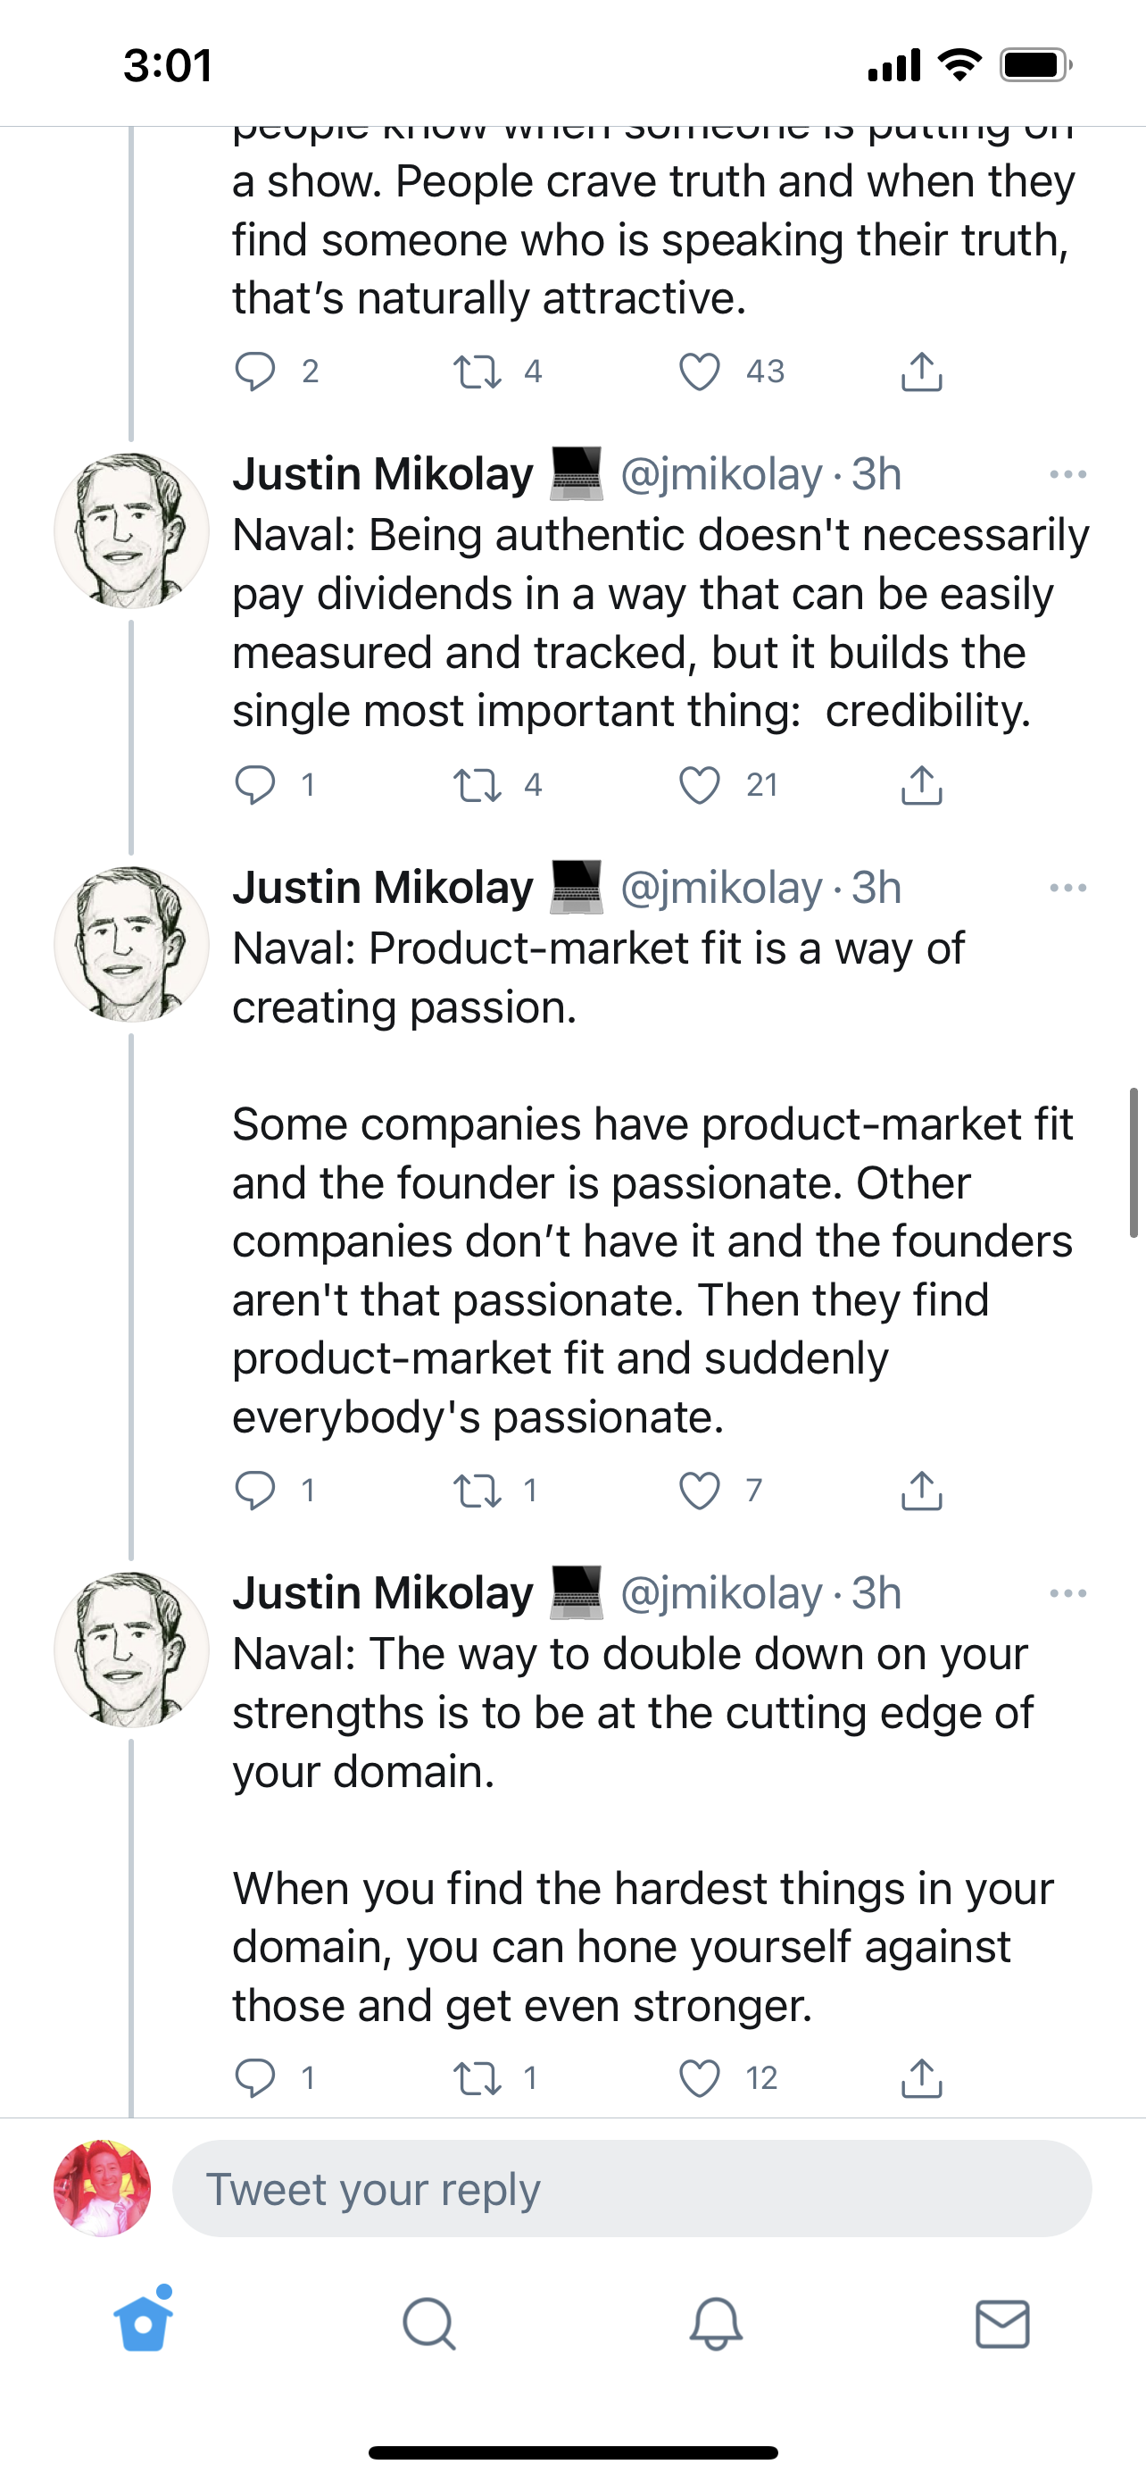Reply to the credibility tweet
1146x2481 pixels.
[255, 785]
